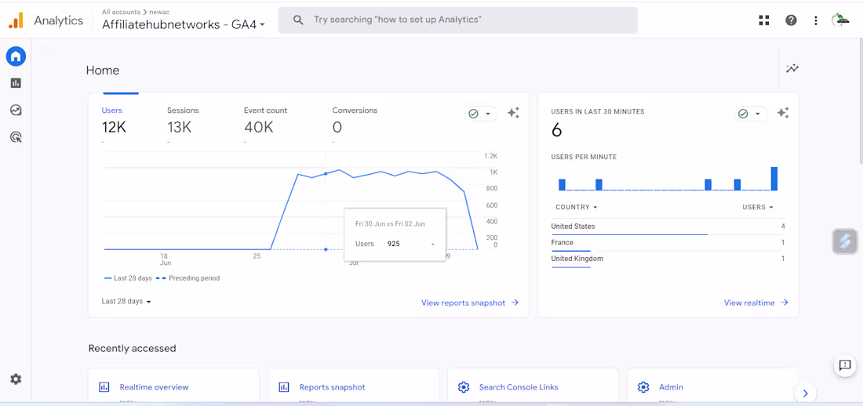Click the Admin card gear icon
The width and height of the screenshot is (863, 406).
point(643,387)
